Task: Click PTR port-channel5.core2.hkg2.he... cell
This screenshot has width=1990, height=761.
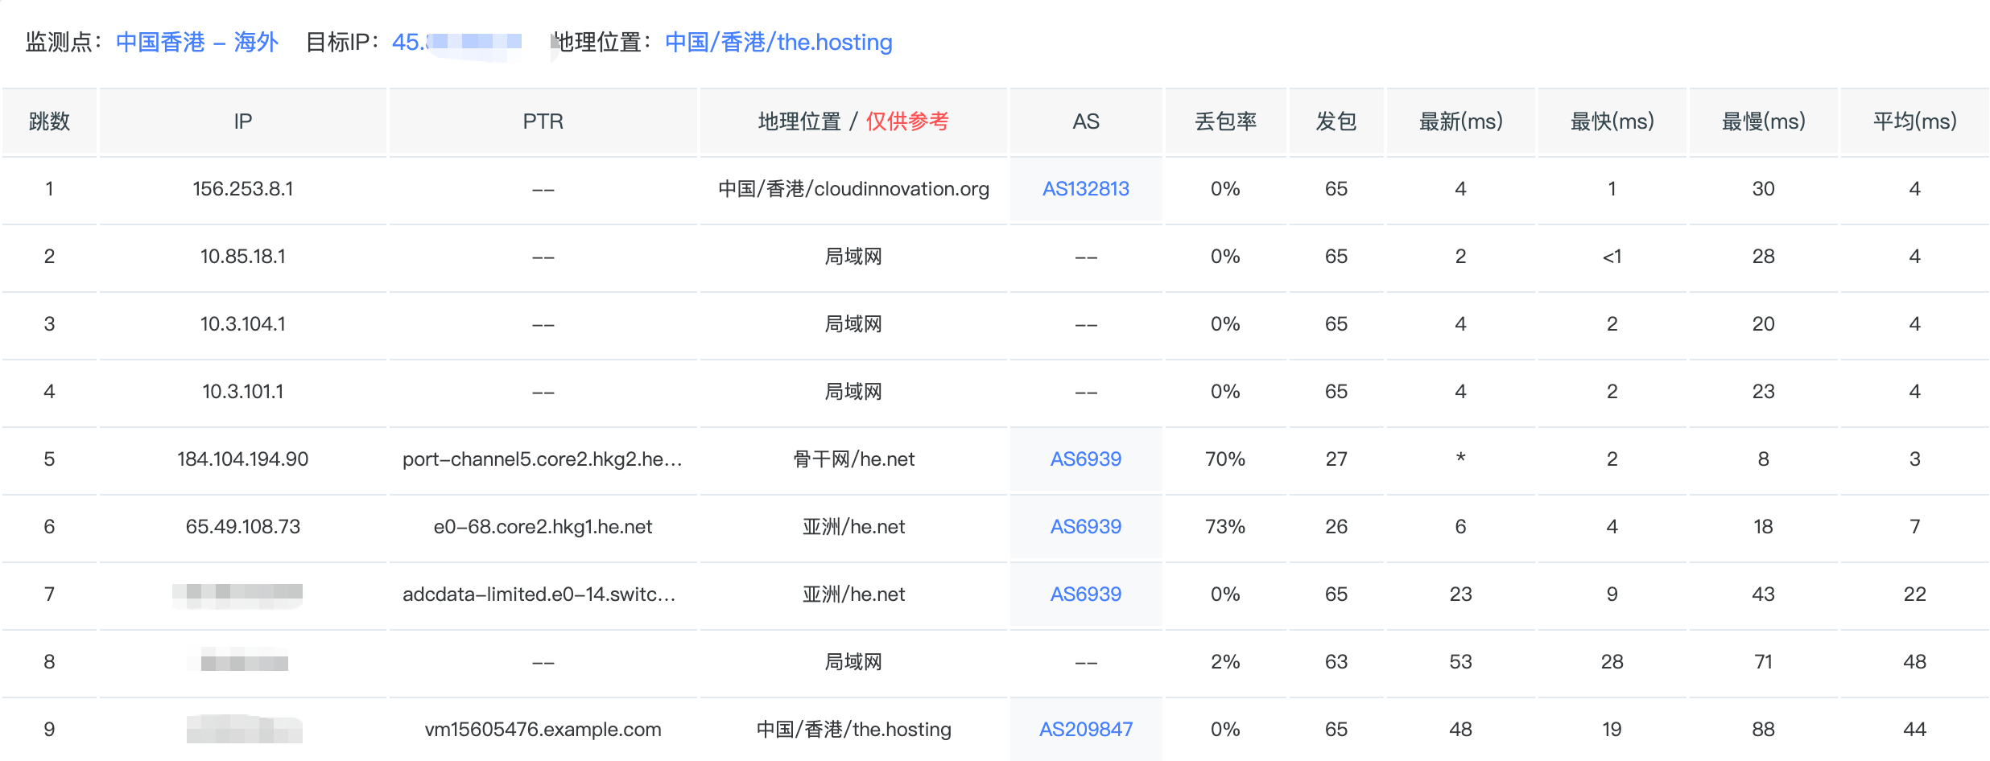Action: pyautogui.click(x=543, y=459)
